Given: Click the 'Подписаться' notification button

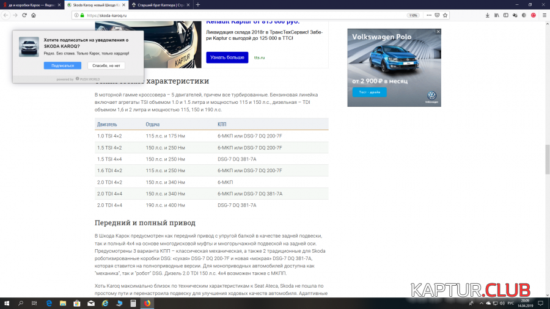Looking at the screenshot, I should (62, 65).
